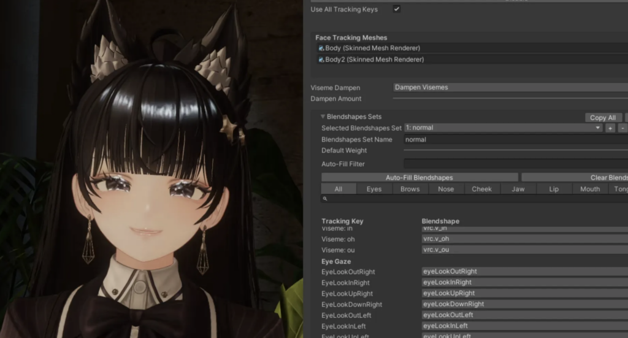Open the eyeLookInLeft blendshape field
This screenshot has height=338, width=628.
tap(525, 326)
